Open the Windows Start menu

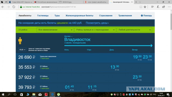pos(3,95)
